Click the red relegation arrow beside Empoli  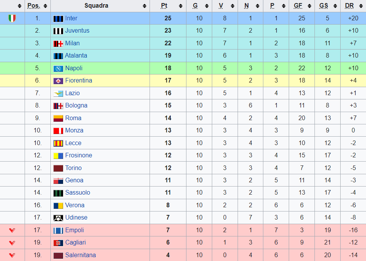(12, 230)
